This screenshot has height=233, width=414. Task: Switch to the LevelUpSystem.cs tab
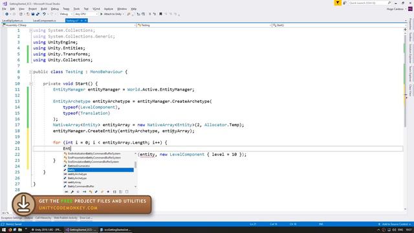click(x=13, y=21)
